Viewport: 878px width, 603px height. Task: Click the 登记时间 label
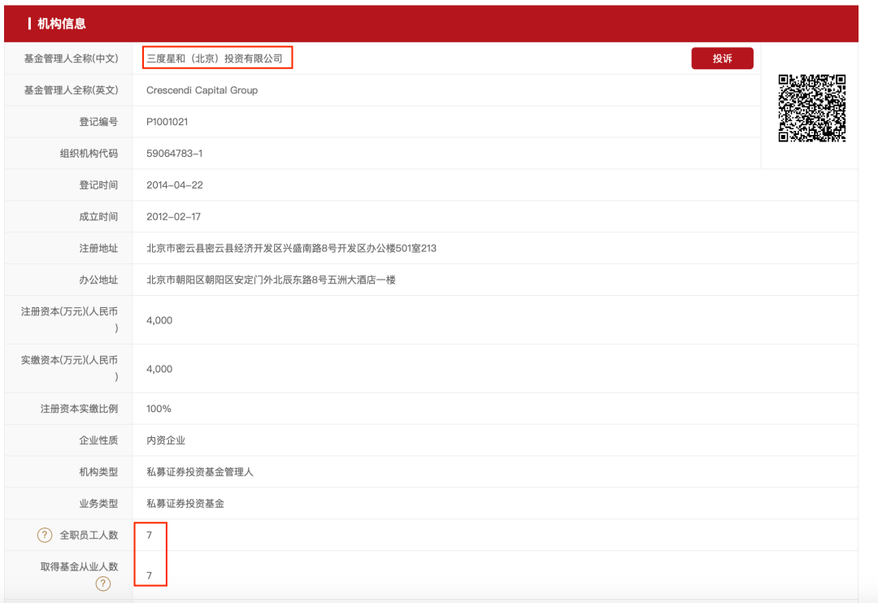pos(98,184)
